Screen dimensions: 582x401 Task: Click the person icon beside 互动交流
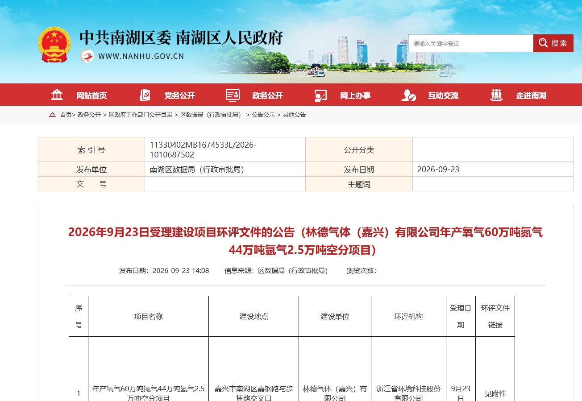pyautogui.click(x=408, y=95)
